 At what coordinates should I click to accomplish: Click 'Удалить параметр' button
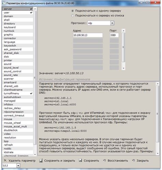tap(19, 161)
